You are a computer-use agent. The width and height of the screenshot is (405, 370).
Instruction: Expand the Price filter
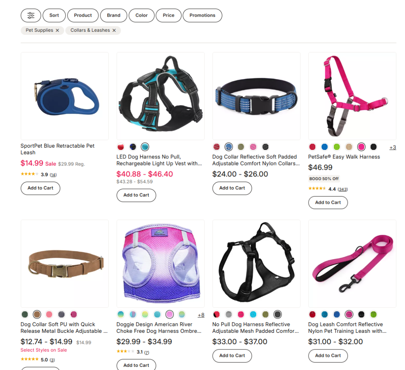point(168,15)
